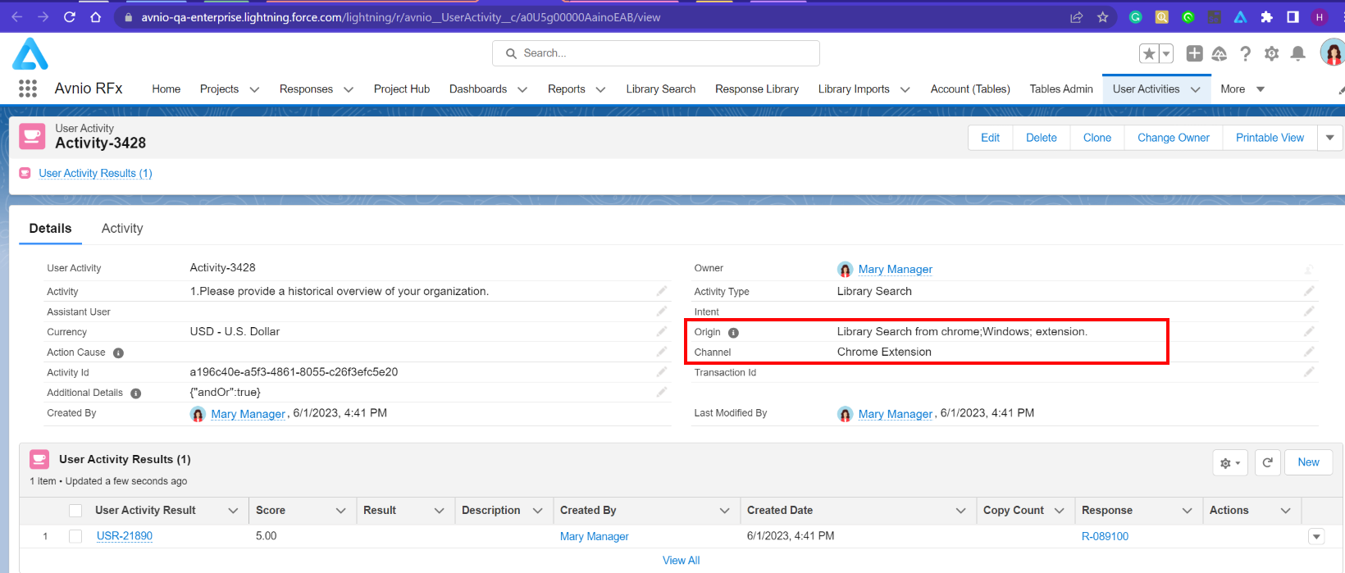Go to browser home page
Screen dimensions: 1345x573
96,16
